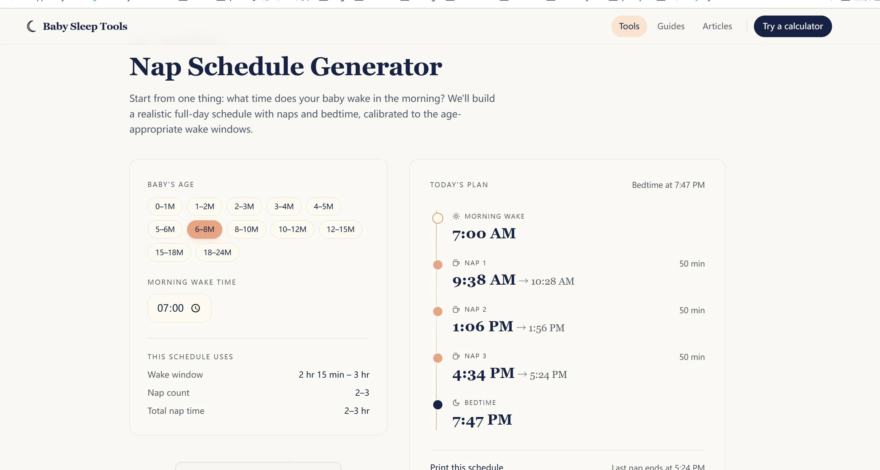Select the 18–24M age option

217,253
